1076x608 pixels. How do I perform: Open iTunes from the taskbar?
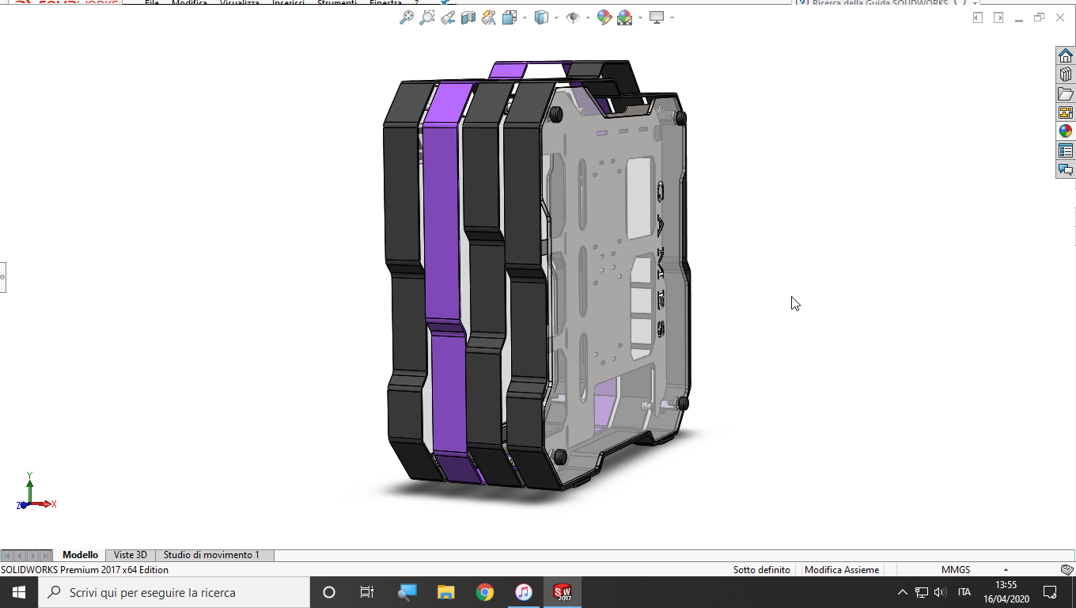524,592
